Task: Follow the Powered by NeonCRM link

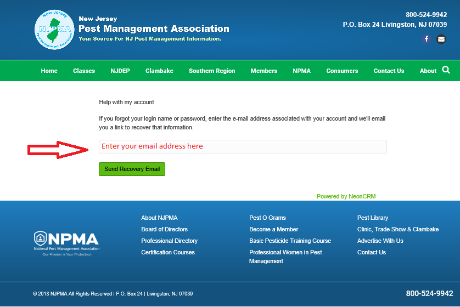Action: 346,196
